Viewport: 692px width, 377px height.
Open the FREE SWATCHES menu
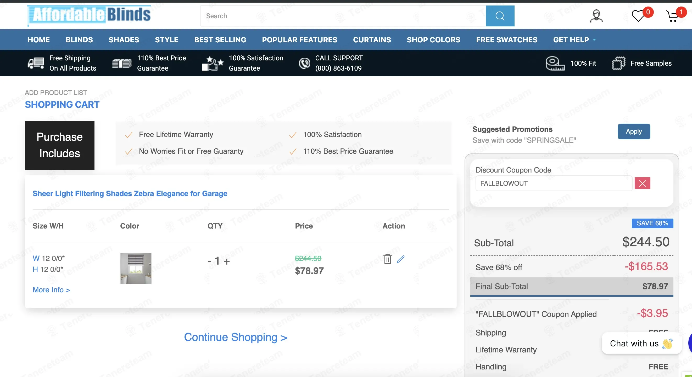(x=507, y=40)
